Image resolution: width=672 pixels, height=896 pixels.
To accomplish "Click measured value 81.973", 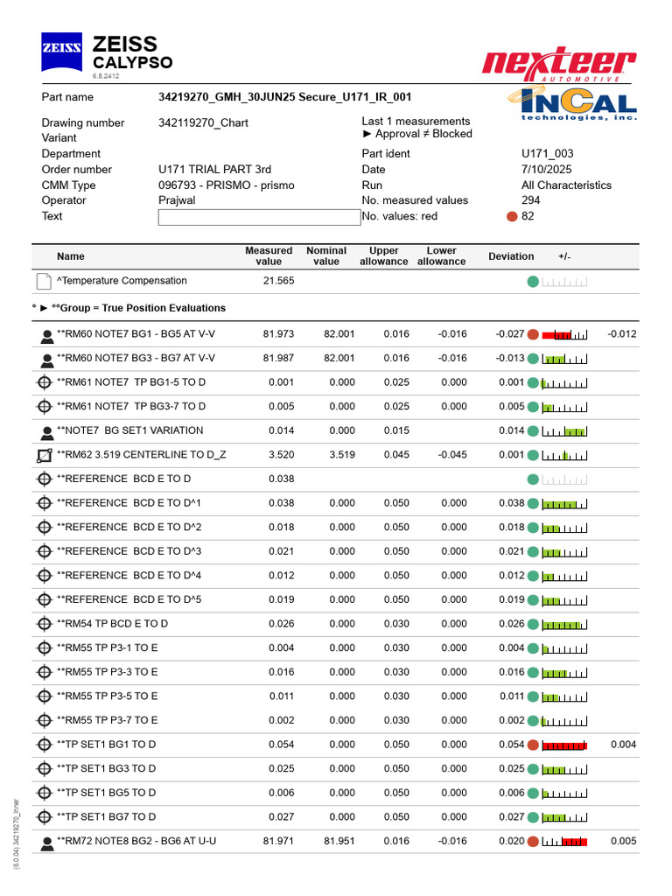I will click(279, 334).
